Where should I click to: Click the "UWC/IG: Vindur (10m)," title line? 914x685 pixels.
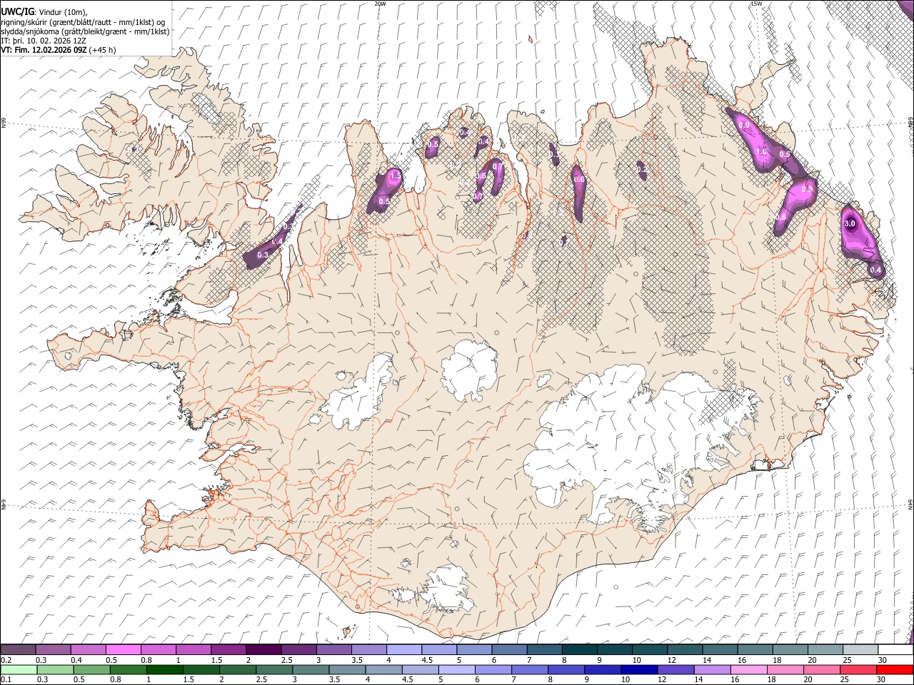[x=44, y=12]
